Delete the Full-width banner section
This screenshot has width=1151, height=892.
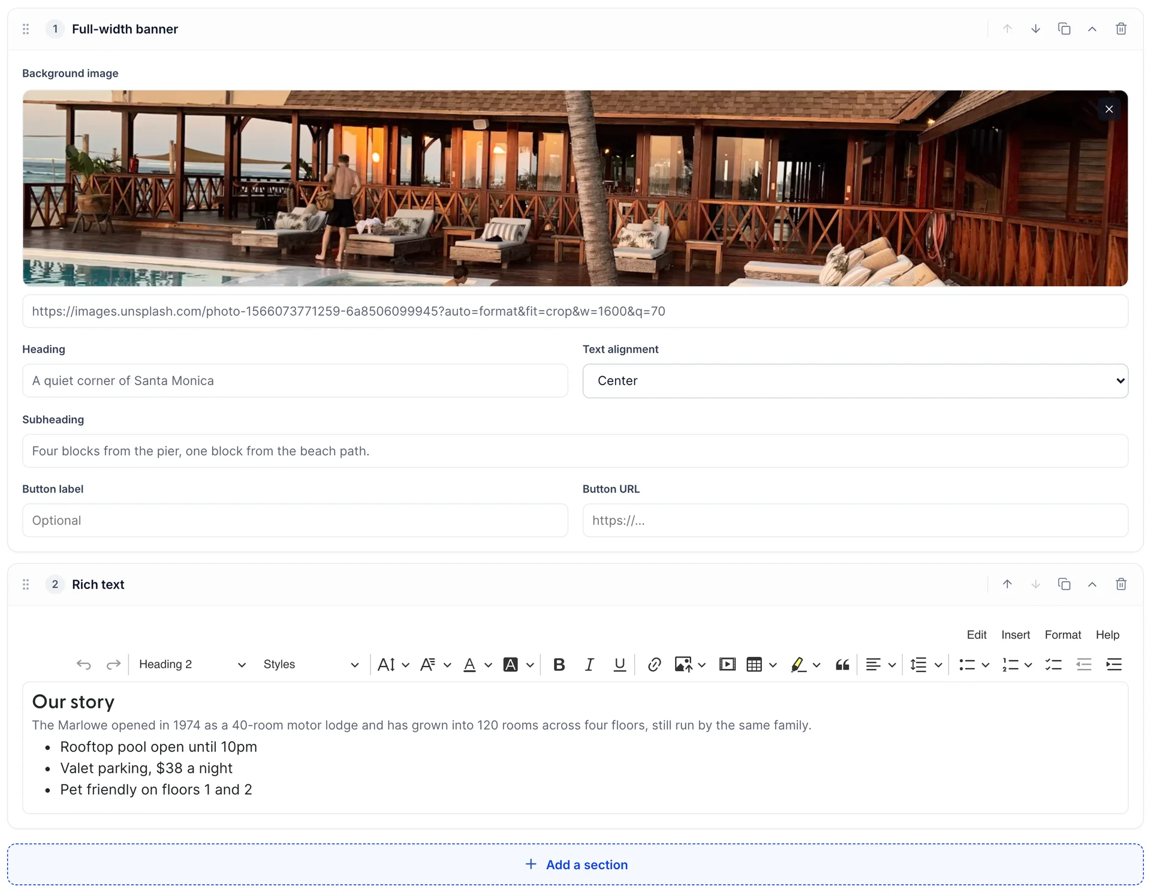[x=1121, y=29]
